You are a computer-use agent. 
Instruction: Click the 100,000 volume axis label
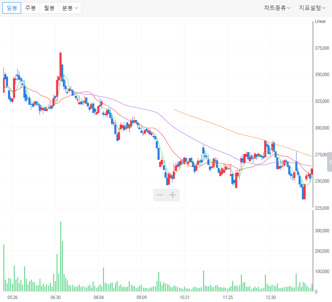click(x=322, y=271)
